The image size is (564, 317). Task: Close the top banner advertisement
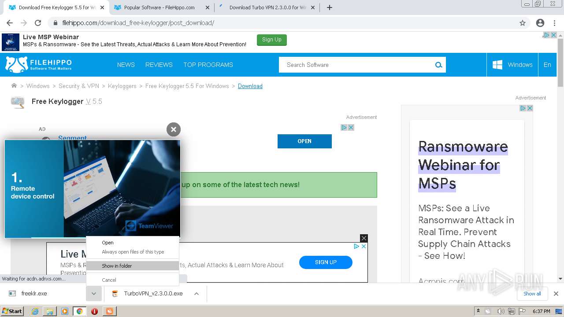point(553,35)
